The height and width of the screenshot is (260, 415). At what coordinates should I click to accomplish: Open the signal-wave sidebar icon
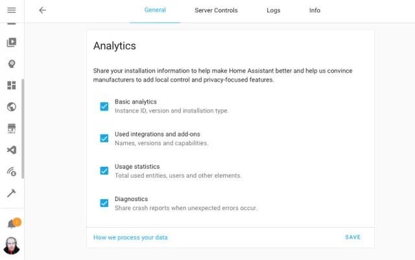coord(11,171)
